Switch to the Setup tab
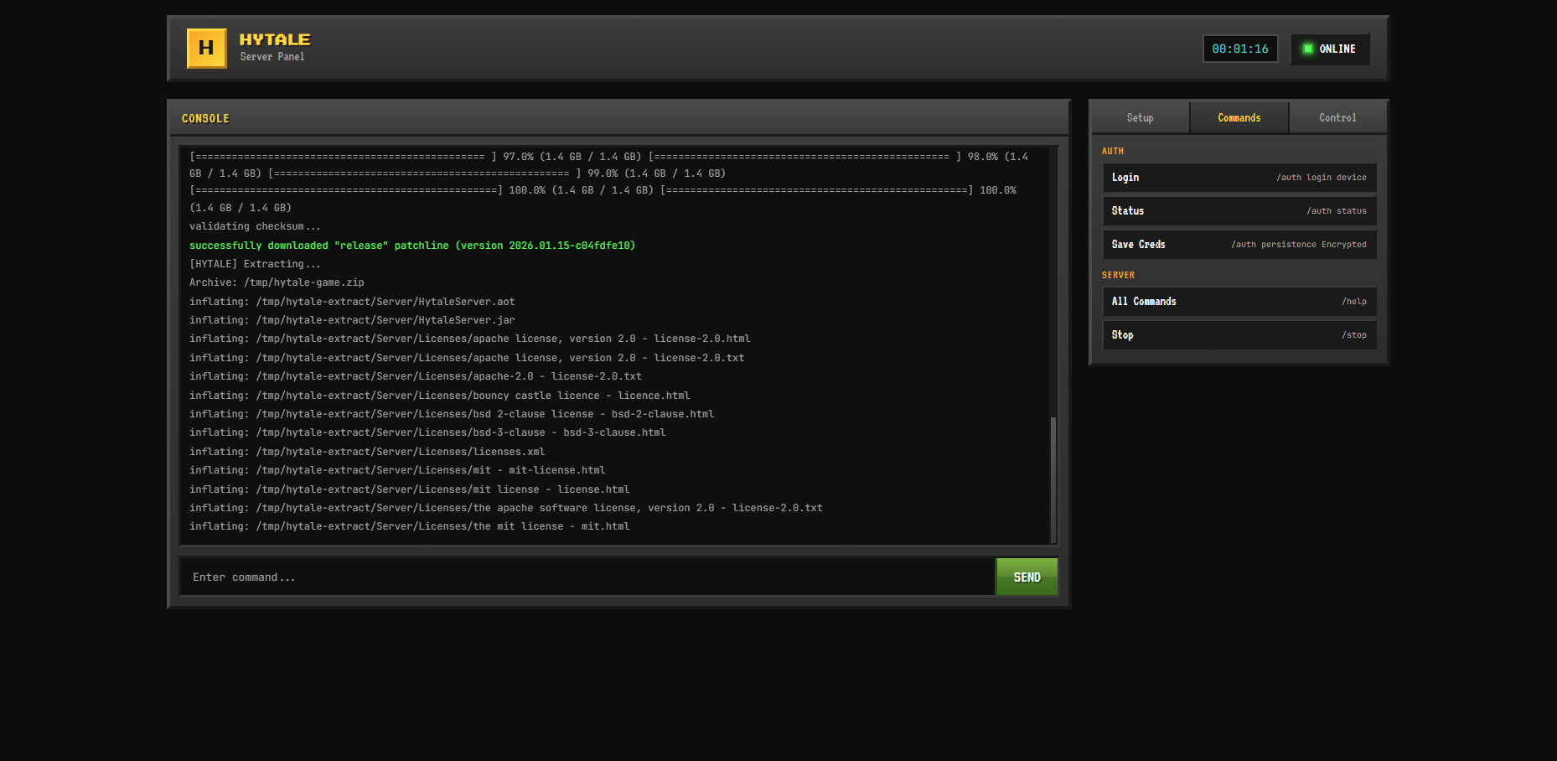Screen dimensions: 1557x761 click(1140, 118)
